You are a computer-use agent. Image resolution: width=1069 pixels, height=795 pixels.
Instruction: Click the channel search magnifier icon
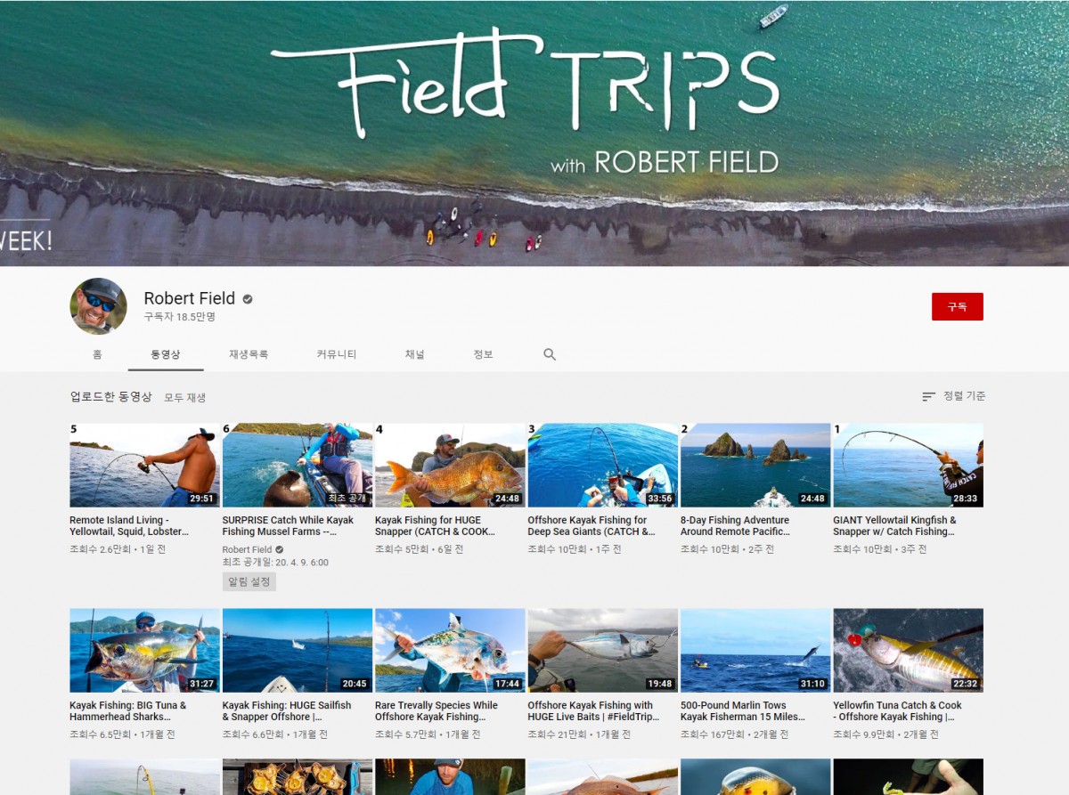[x=550, y=354]
